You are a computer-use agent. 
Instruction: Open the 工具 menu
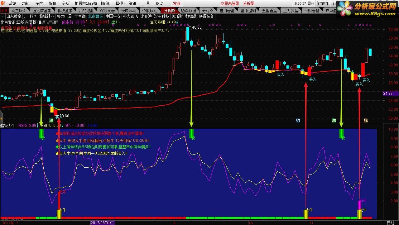(x=146, y=3)
